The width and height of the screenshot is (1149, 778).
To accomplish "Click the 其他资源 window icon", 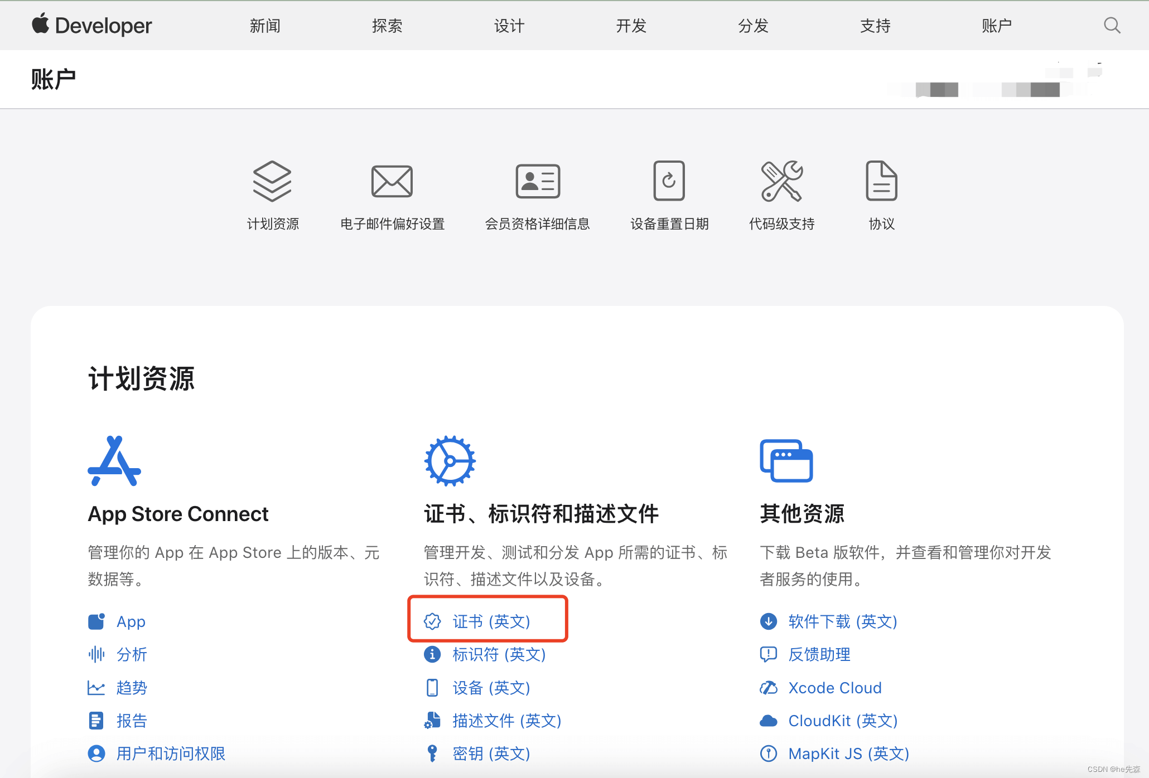I will [786, 461].
